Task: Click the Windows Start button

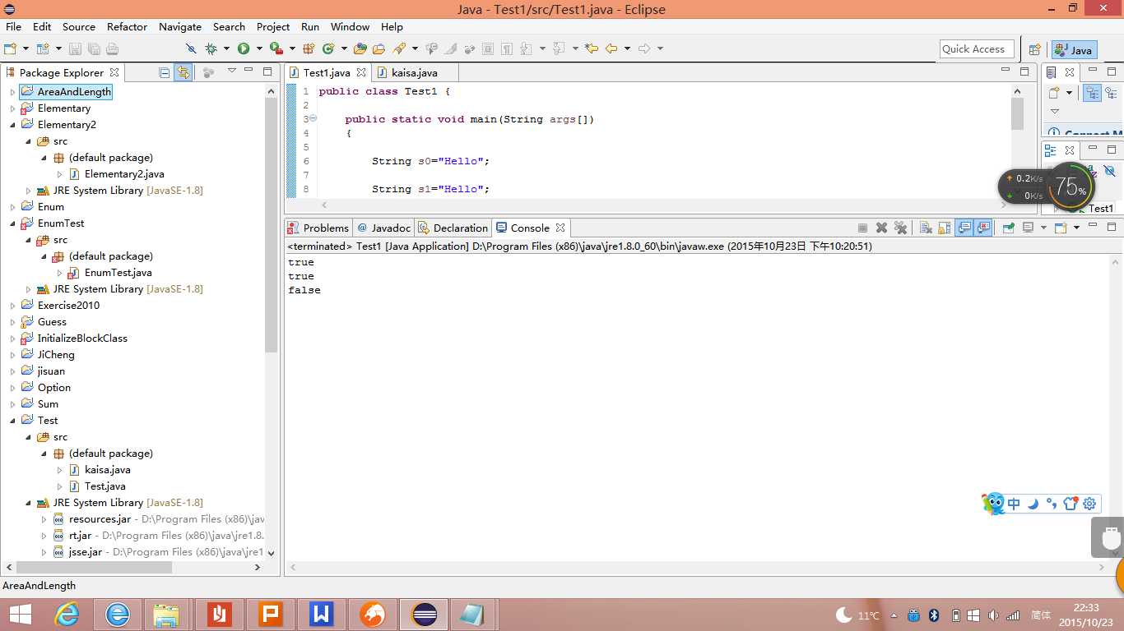Action: [21, 614]
